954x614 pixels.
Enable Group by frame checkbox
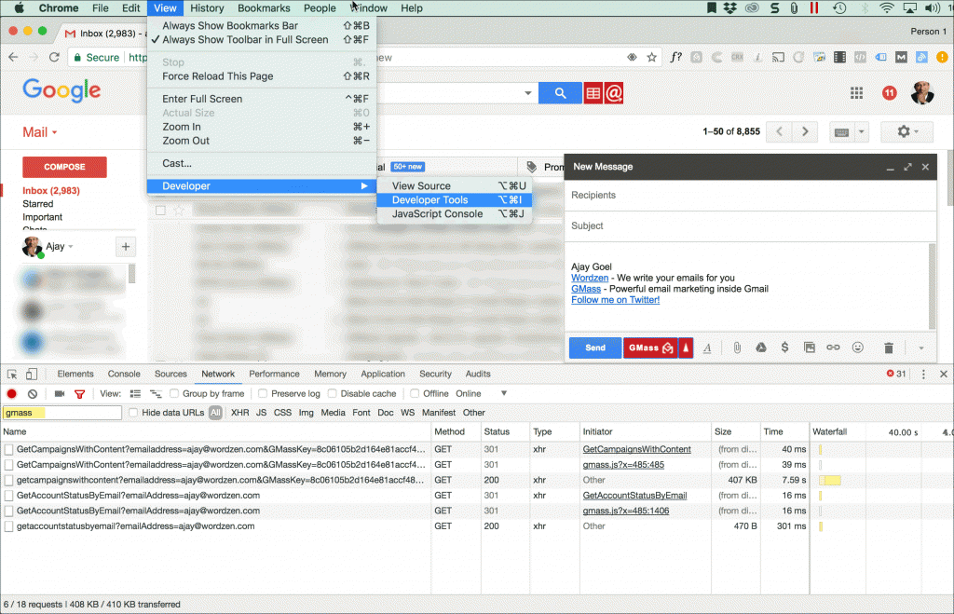[174, 394]
